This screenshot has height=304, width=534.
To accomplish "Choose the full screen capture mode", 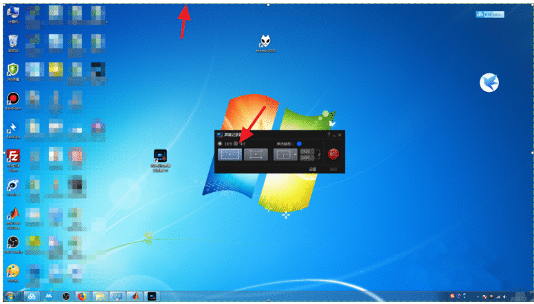I will point(229,155).
